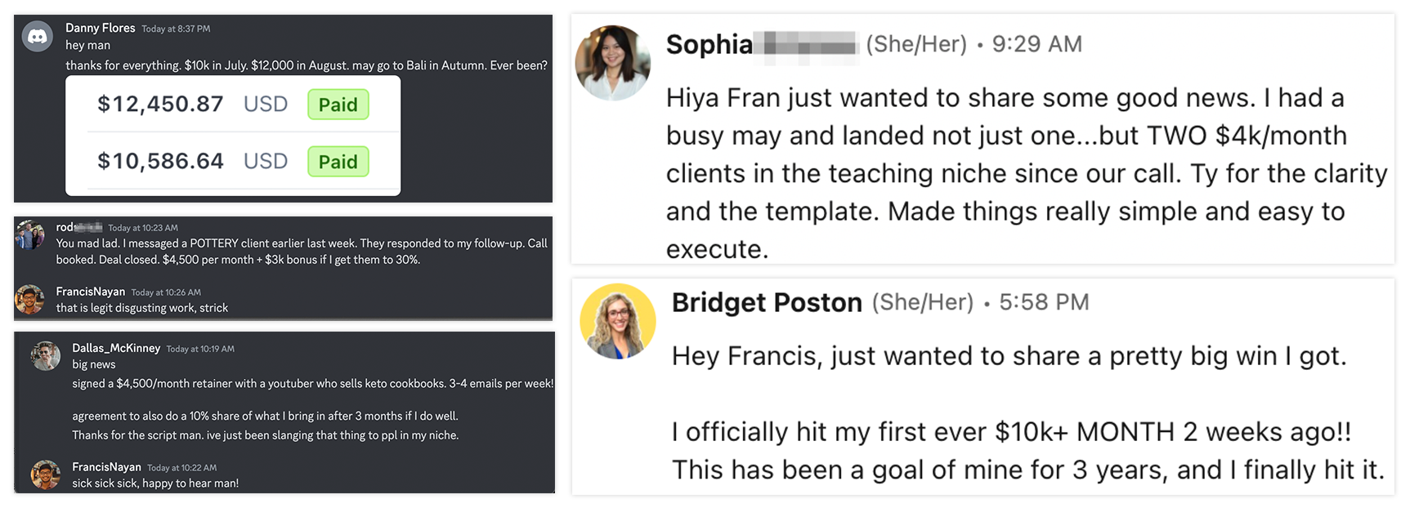This screenshot has width=1410, height=508.
Task: Open Danny Flores's username
Action: pos(101,28)
